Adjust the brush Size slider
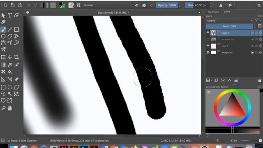263x148 pixels. [197, 5]
